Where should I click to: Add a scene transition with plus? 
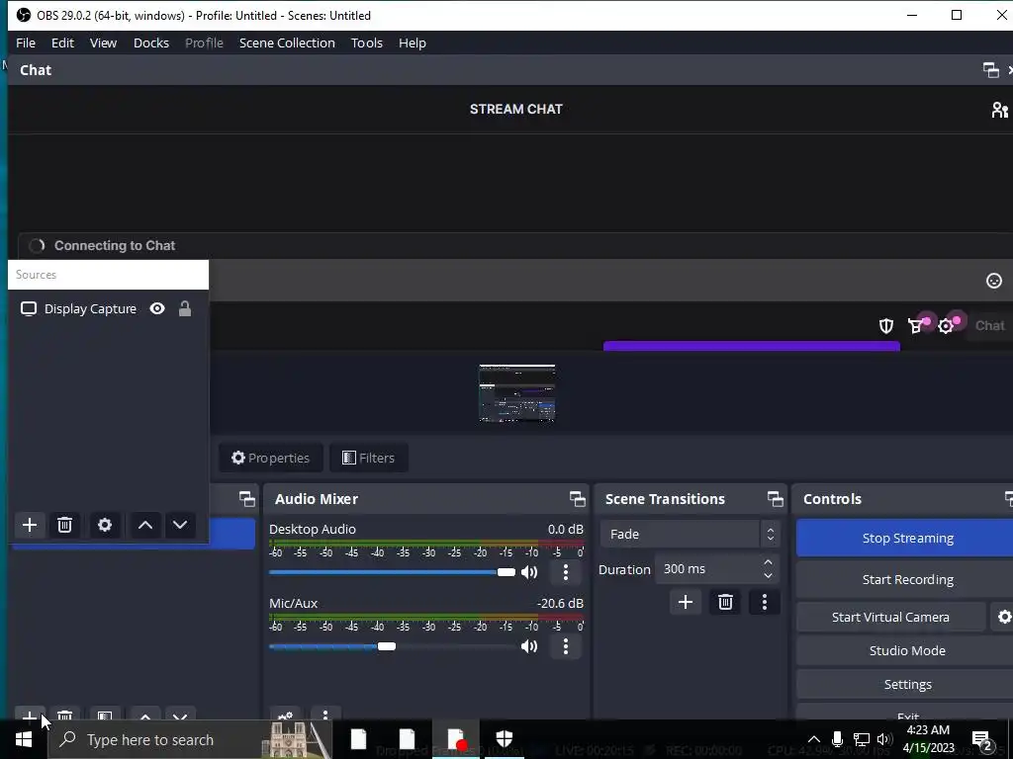click(x=686, y=602)
